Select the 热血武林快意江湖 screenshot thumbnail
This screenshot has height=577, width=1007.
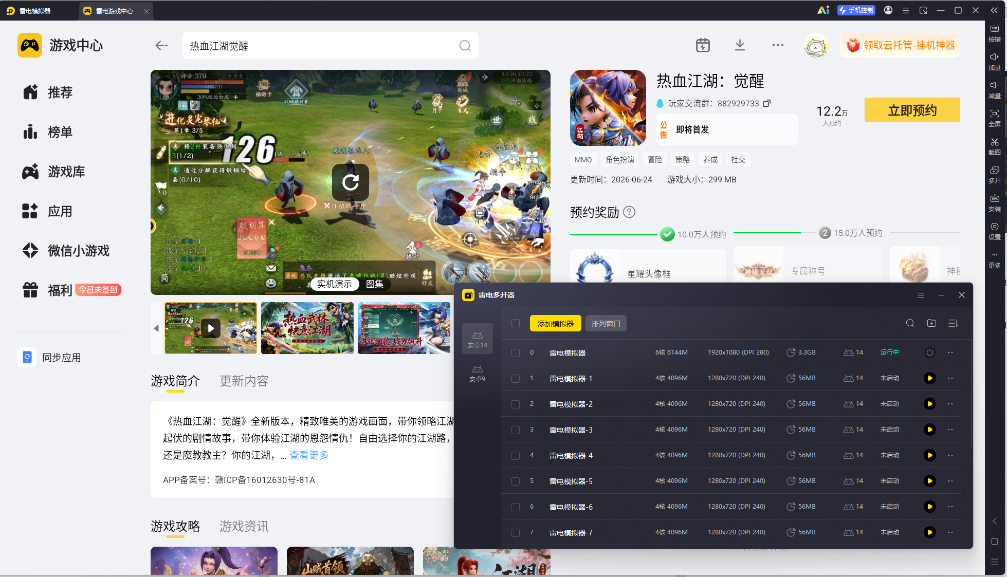307,328
